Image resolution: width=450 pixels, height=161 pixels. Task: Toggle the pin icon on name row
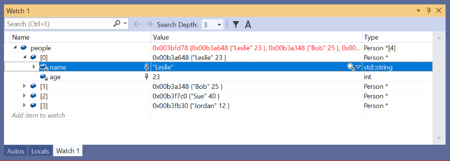(x=147, y=67)
